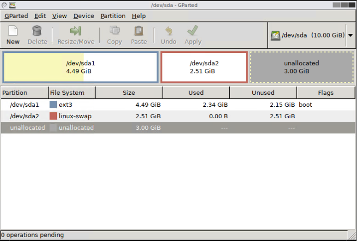This screenshot has width=357, height=241.
Task: Open the GParted menu
Action: [x=16, y=16]
